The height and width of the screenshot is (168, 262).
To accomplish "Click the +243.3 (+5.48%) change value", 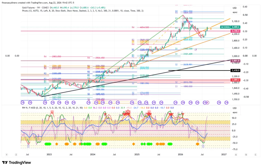I will [x=97, y=8].
